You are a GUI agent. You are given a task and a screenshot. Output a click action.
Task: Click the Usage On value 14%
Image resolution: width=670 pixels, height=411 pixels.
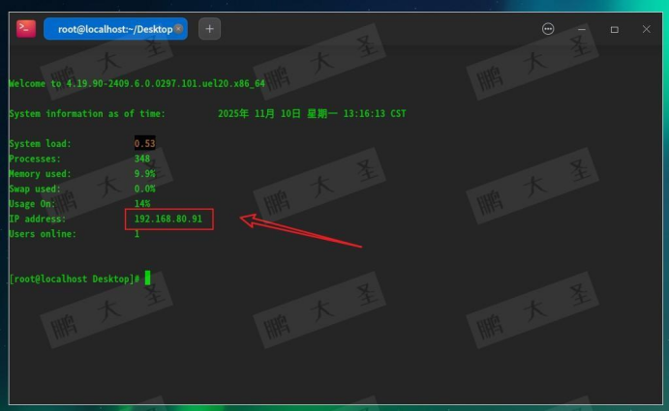click(x=142, y=204)
